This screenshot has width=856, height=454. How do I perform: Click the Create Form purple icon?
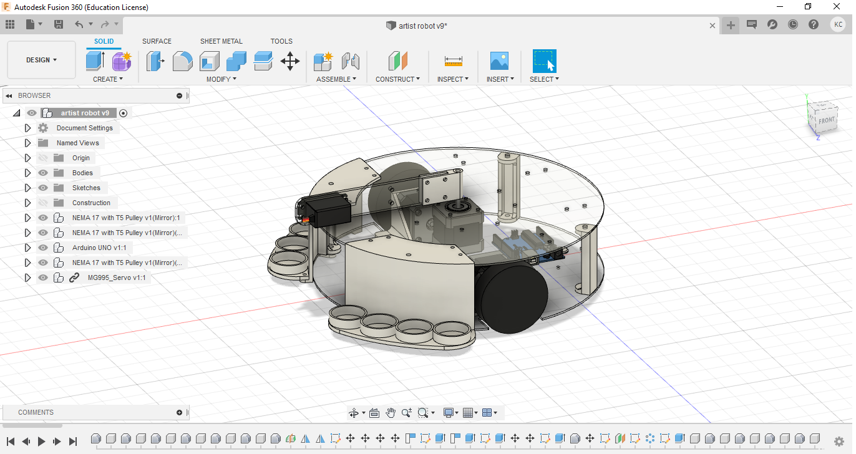coord(122,61)
